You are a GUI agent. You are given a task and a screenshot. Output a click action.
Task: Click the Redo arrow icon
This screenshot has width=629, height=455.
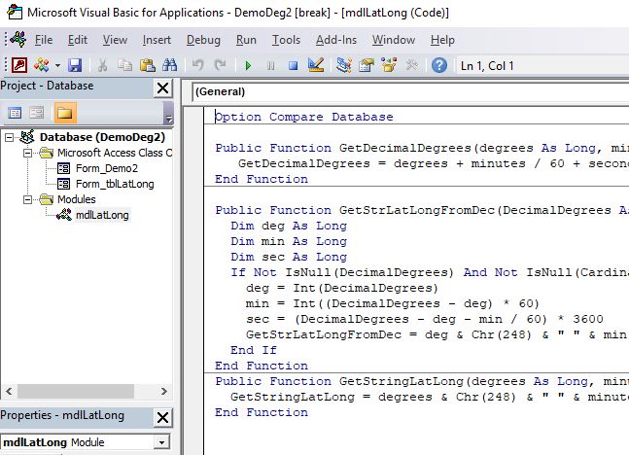pos(220,65)
